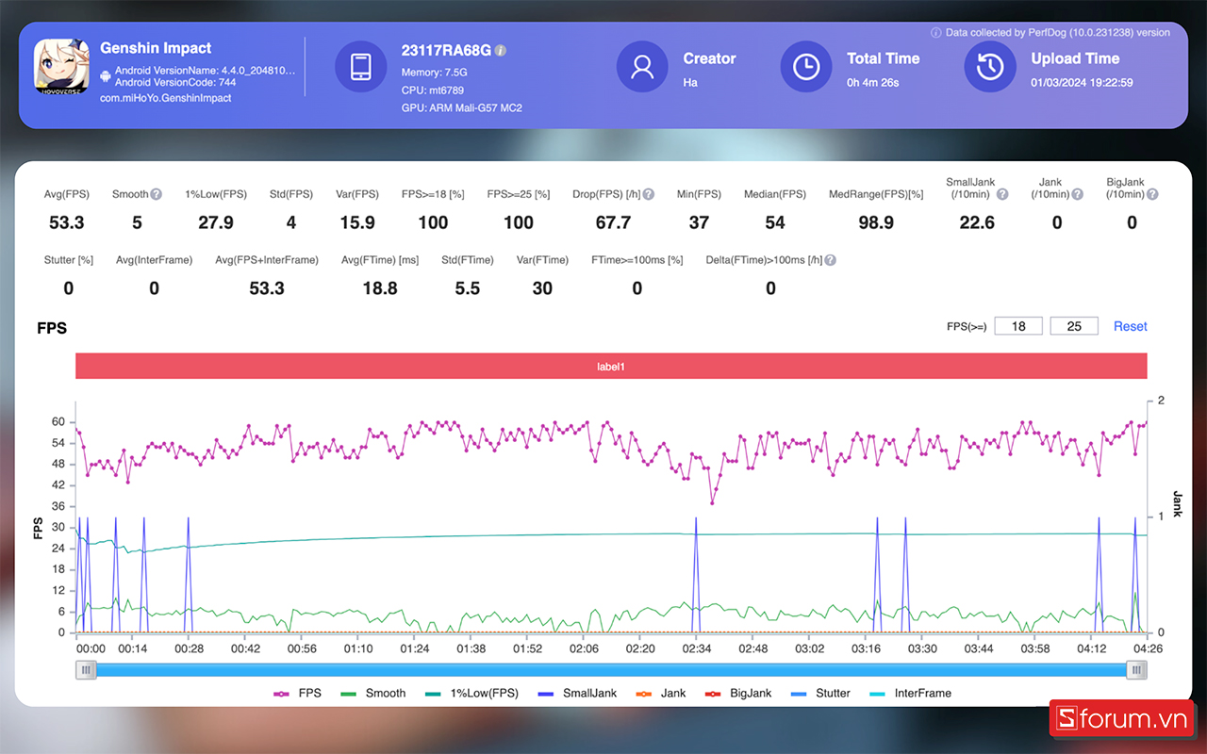Viewport: 1207px width, 754px height.
Task: Click the Upload Time history icon
Action: pos(990,68)
